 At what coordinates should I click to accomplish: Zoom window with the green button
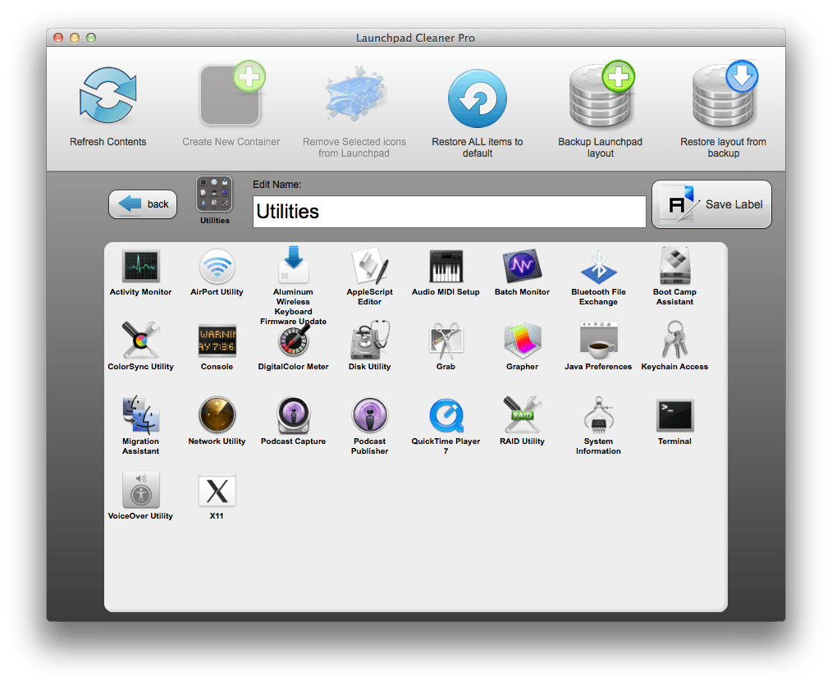click(x=91, y=38)
